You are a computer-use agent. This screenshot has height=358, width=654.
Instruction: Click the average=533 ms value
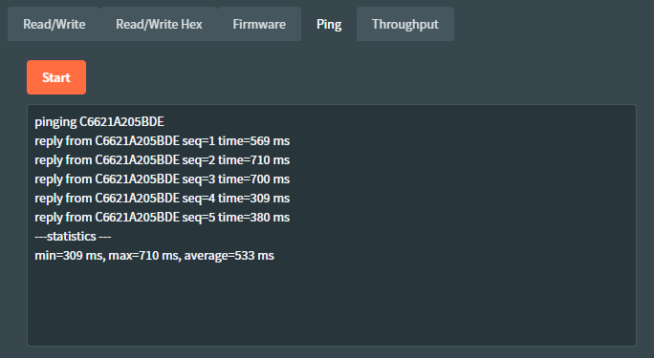point(229,256)
